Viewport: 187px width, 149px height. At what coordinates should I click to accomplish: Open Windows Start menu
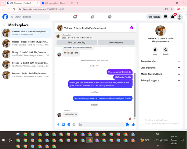[3, 140]
